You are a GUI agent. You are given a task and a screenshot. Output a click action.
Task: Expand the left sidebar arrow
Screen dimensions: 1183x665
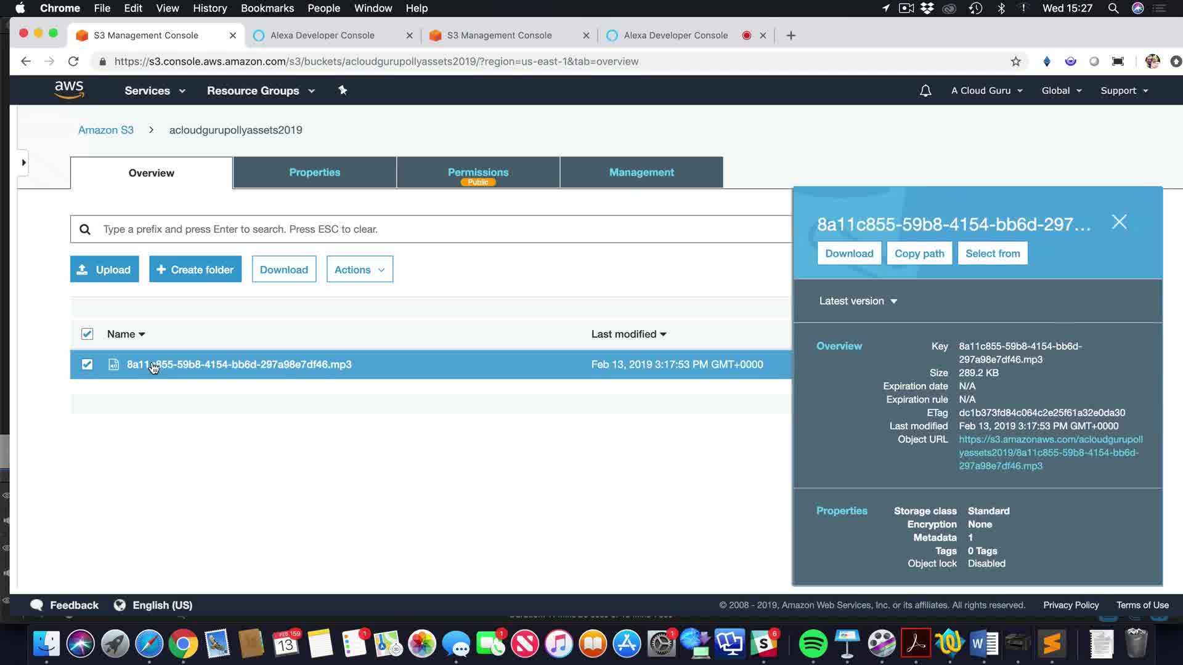[x=23, y=163]
